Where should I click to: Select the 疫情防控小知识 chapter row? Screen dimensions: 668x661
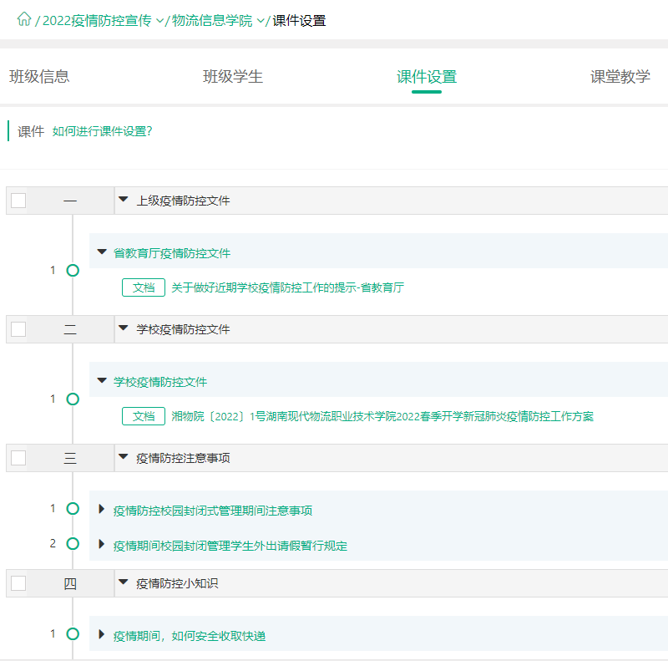(178, 583)
